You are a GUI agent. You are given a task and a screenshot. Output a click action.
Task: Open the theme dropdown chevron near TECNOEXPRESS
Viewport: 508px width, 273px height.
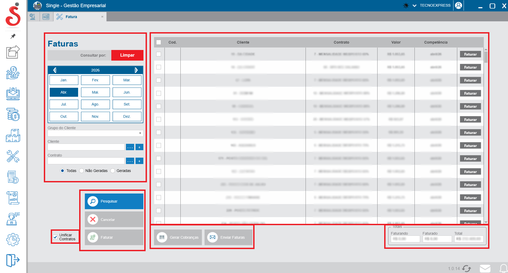point(414,6)
